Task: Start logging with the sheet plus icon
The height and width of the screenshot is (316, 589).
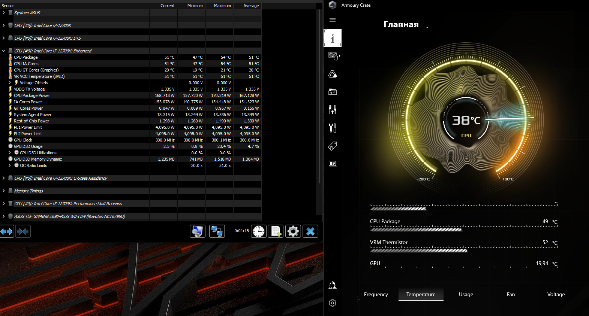Action: [276, 231]
